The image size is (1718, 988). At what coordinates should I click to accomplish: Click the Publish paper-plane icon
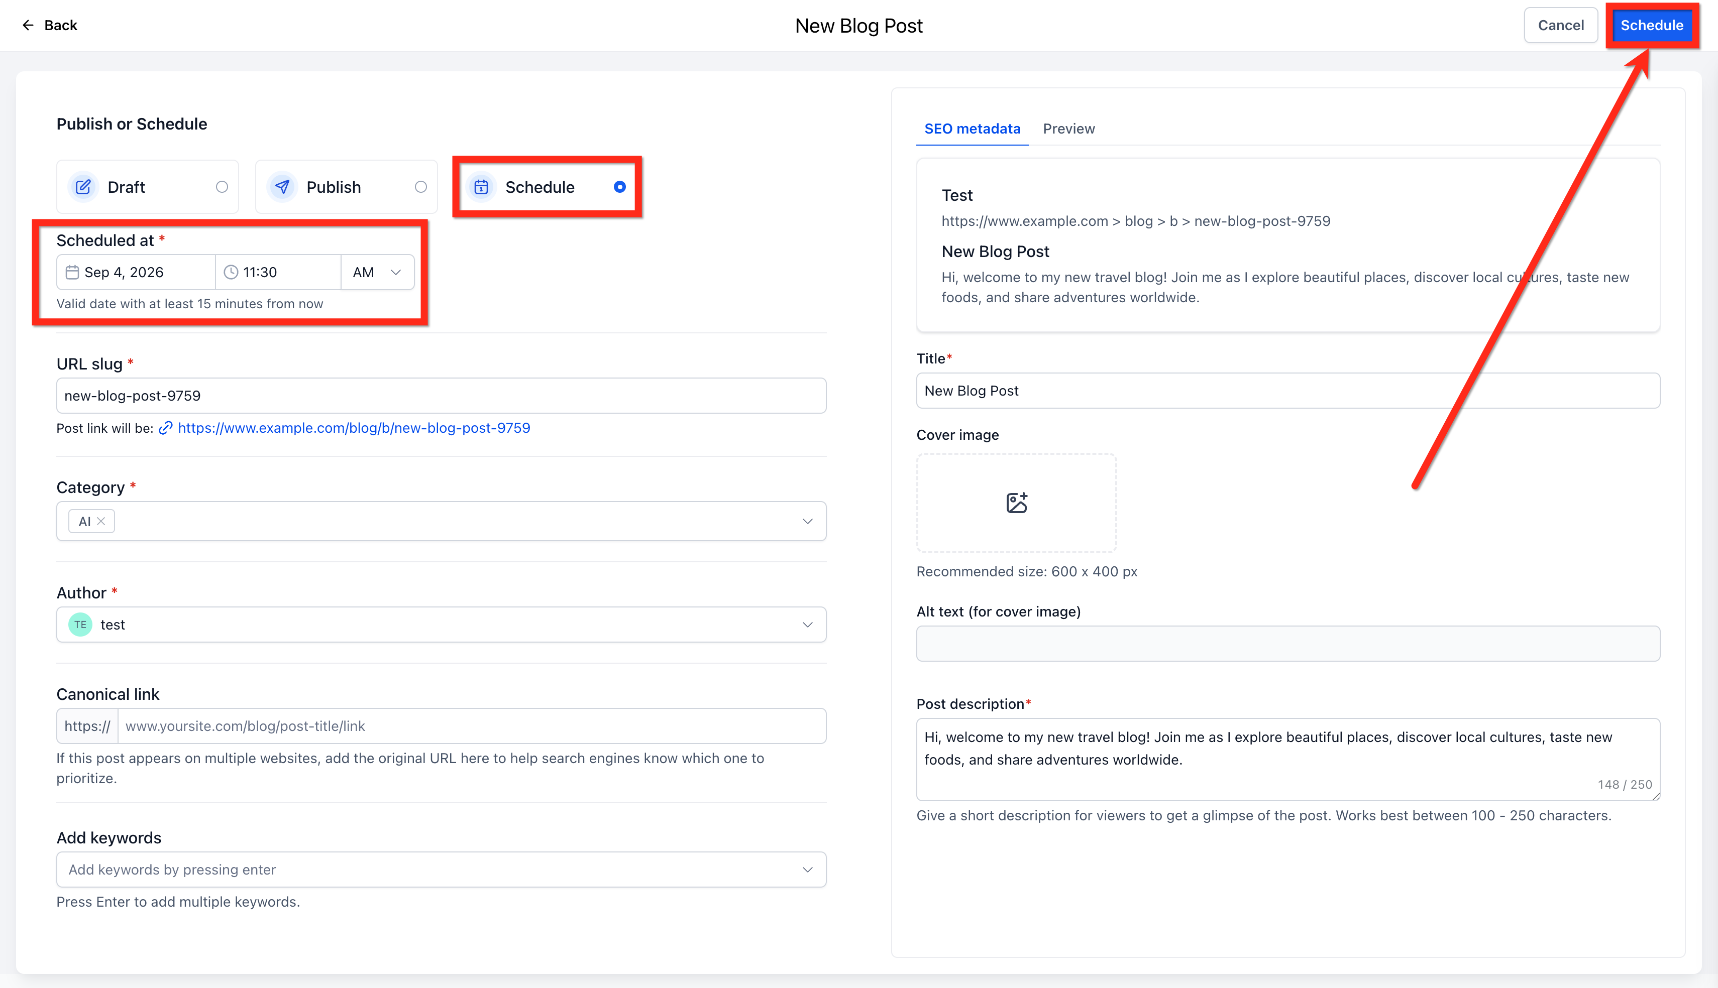pos(282,187)
